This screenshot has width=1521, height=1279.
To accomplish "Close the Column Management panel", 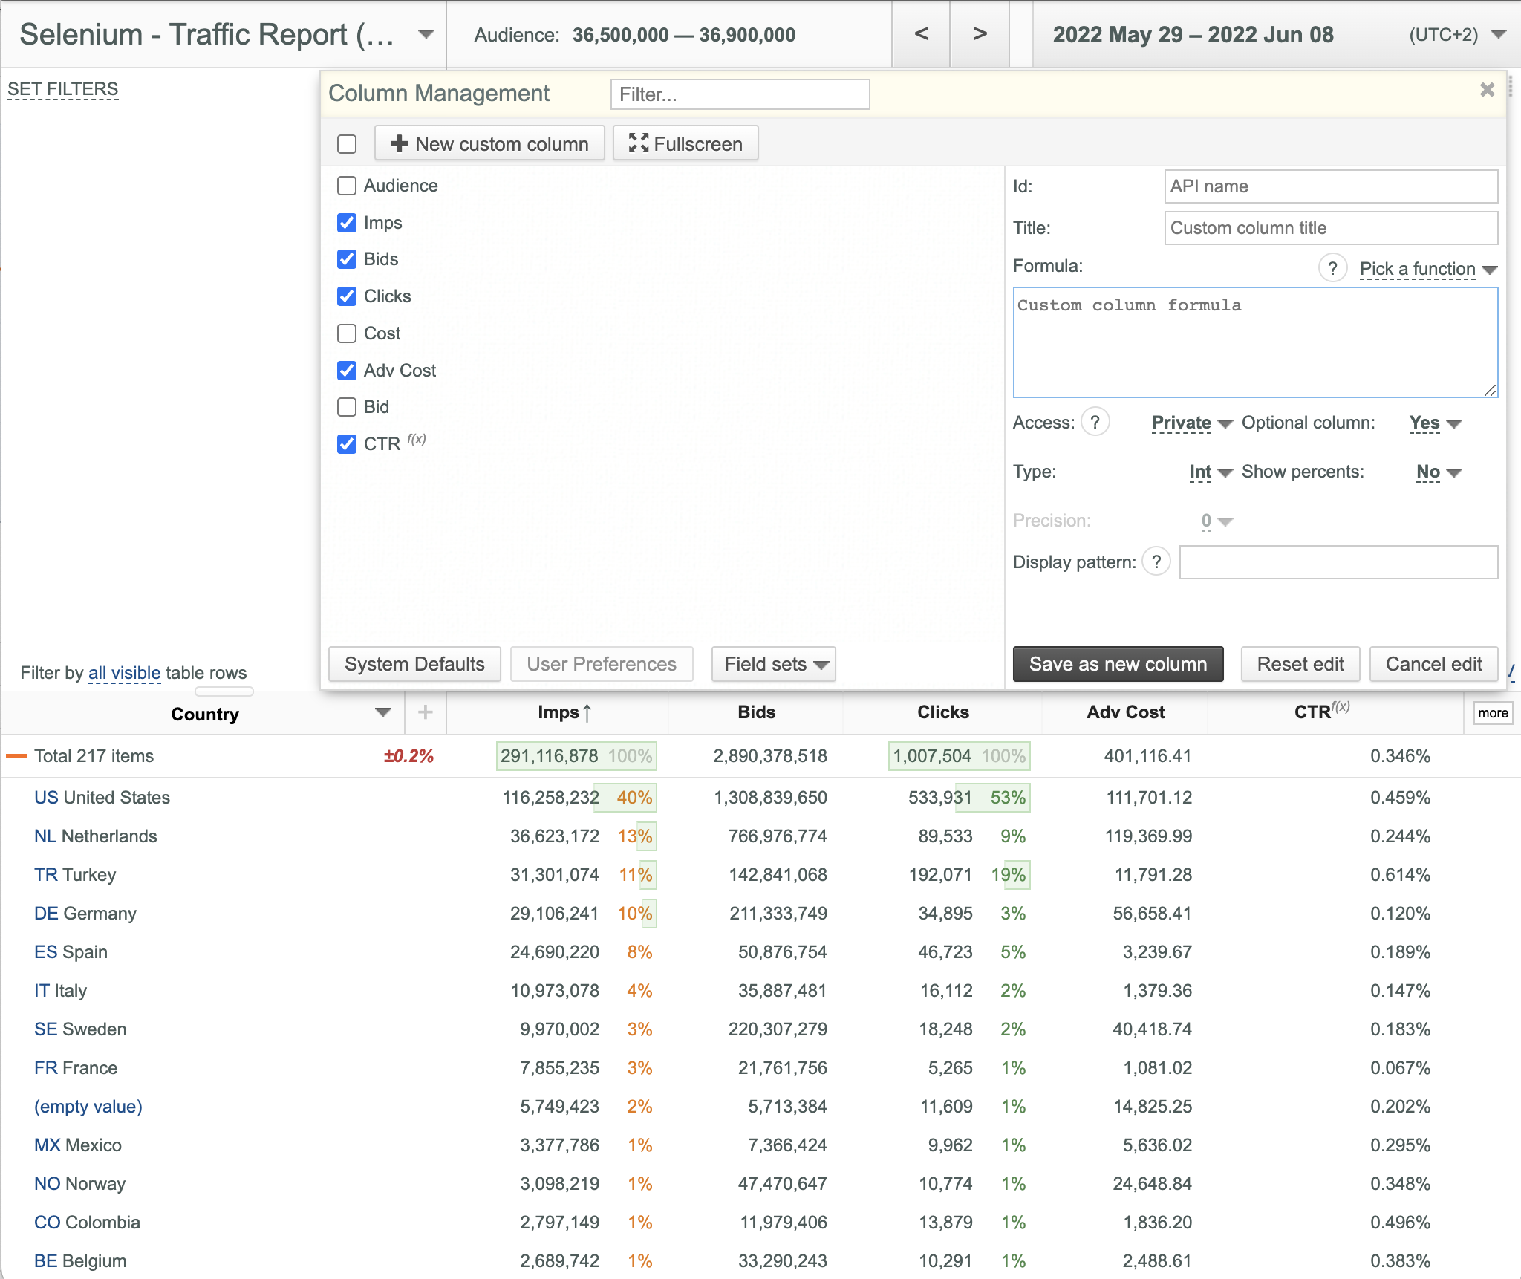I will coord(1487,90).
